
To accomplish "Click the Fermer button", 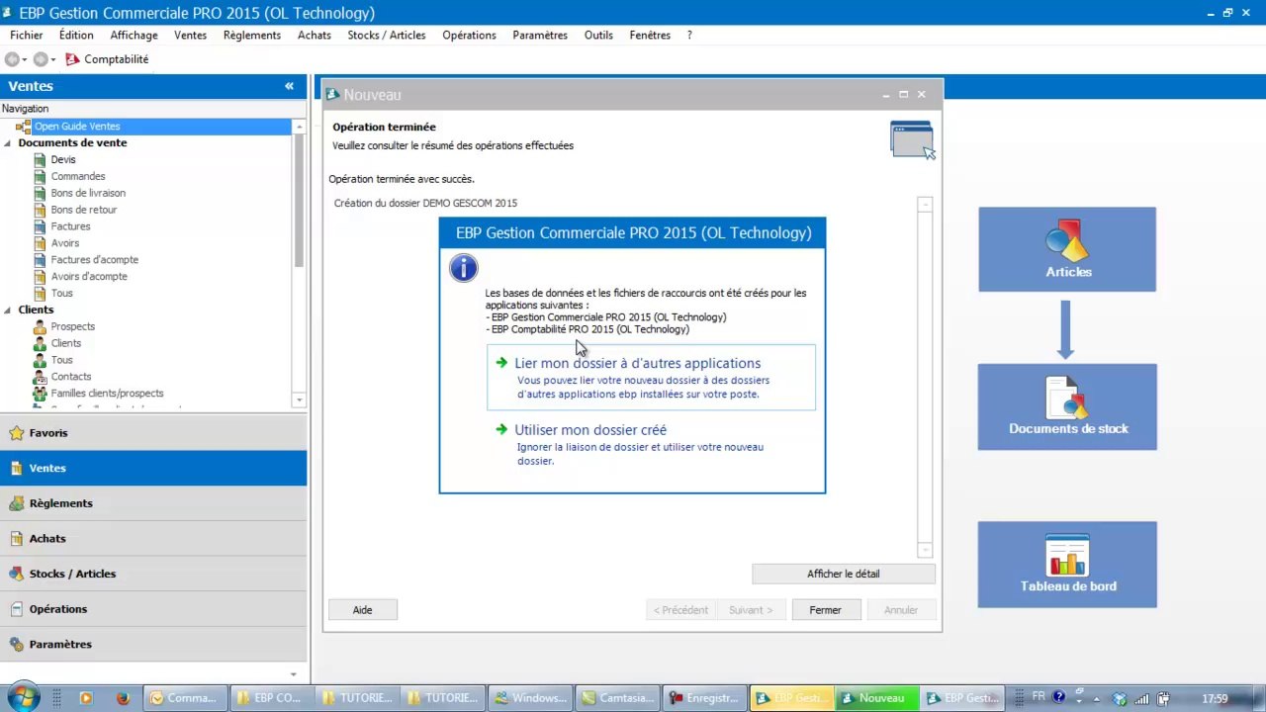I will (825, 610).
